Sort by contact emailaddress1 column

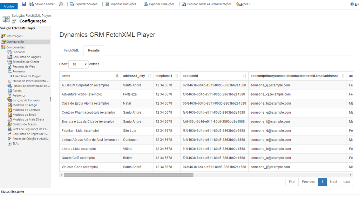point(297,76)
